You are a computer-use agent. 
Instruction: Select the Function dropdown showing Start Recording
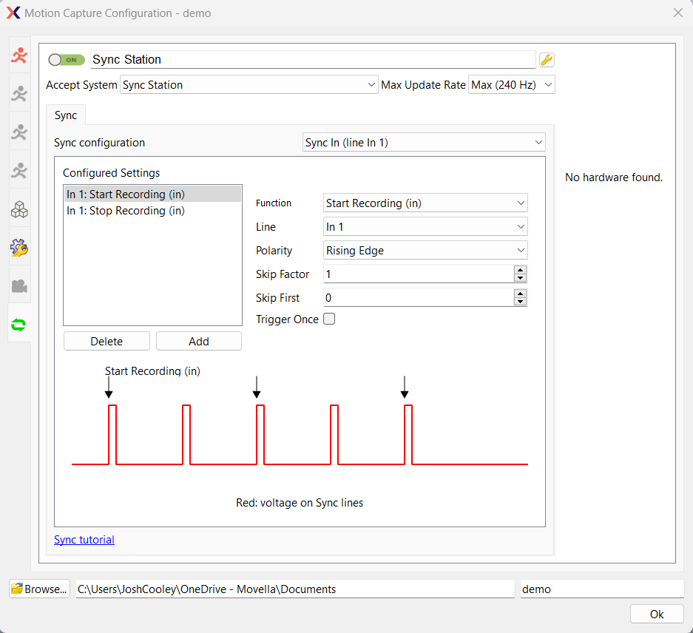pyautogui.click(x=425, y=203)
